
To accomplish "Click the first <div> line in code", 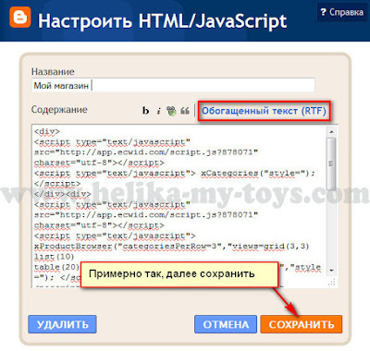I will point(47,131).
